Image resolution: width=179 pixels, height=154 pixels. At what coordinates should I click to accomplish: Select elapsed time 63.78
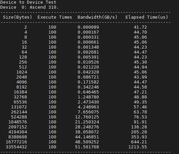pyautogui.click(x=140, y=112)
